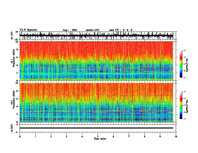Click the ch.2 spectrogram panel
Screen dimensions: 198x153
coord(96,102)
